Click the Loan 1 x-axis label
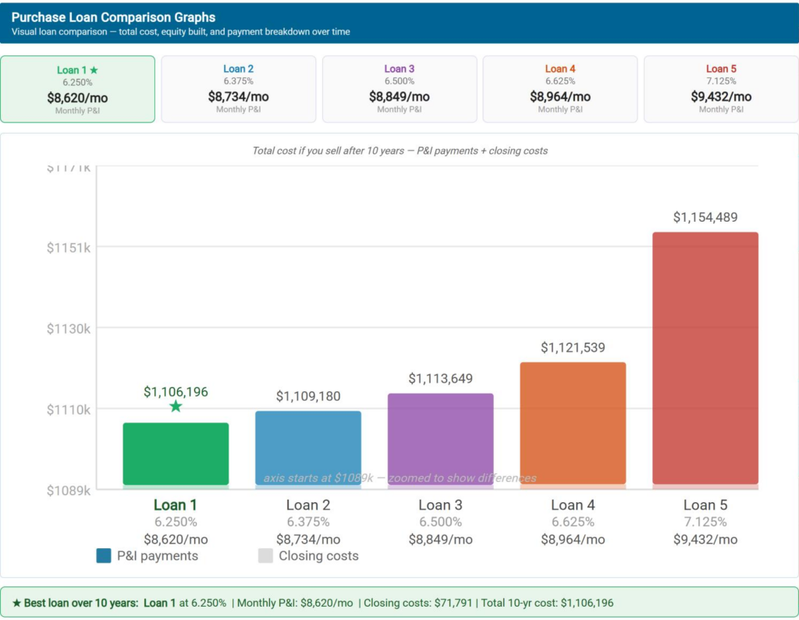This screenshot has width=799, height=620. tap(176, 504)
